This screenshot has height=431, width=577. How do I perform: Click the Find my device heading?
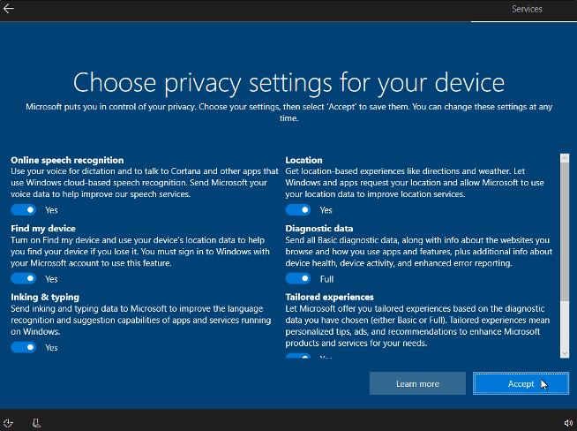[43, 229]
